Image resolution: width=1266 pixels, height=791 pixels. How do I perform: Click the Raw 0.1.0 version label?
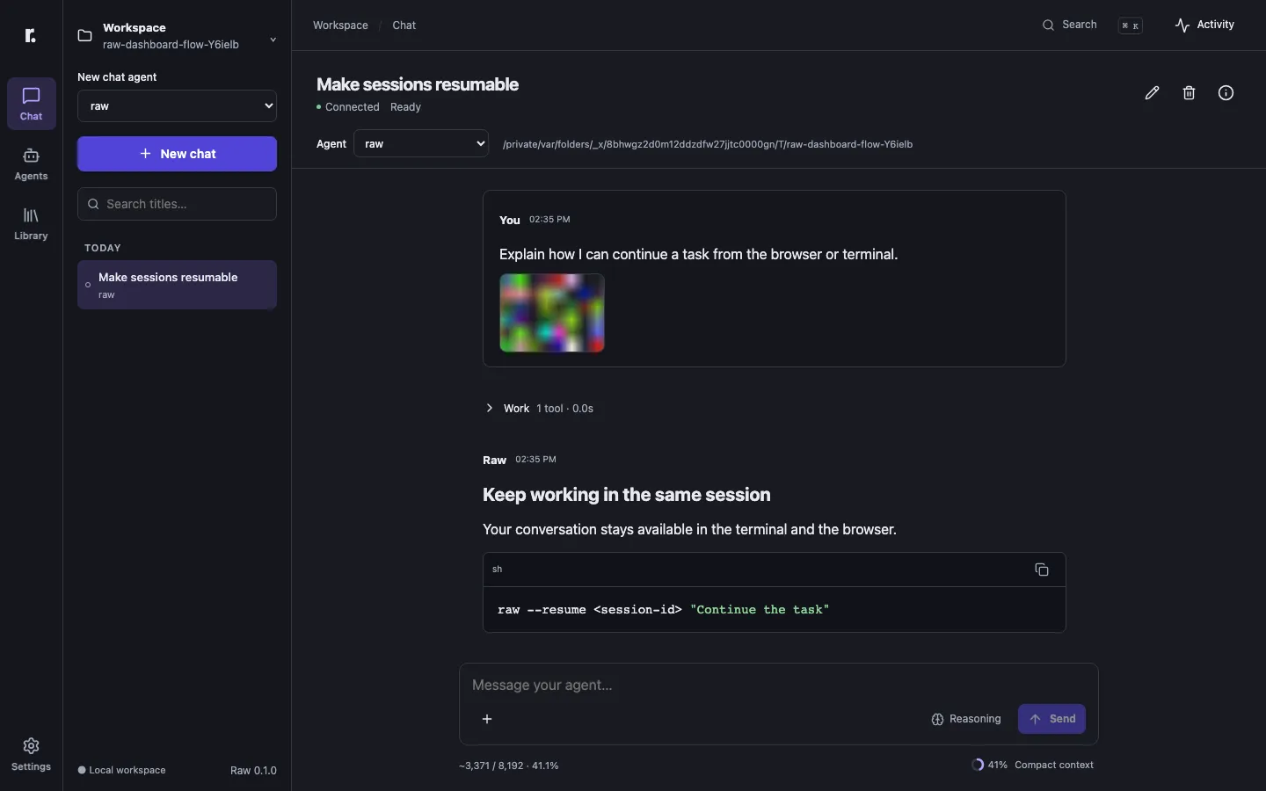point(253,771)
